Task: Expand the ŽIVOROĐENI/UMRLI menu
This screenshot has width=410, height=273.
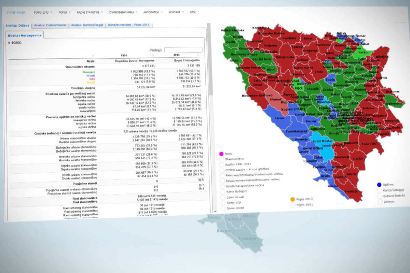Action: [x=123, y=12]
